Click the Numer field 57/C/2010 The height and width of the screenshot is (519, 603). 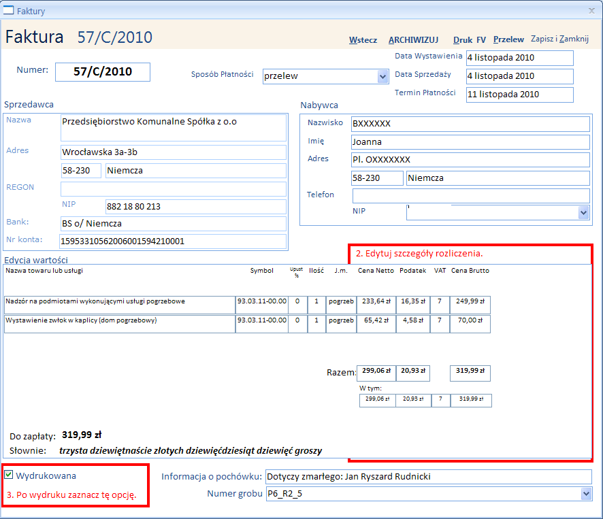pyautogui.click(x=103, y=72)
